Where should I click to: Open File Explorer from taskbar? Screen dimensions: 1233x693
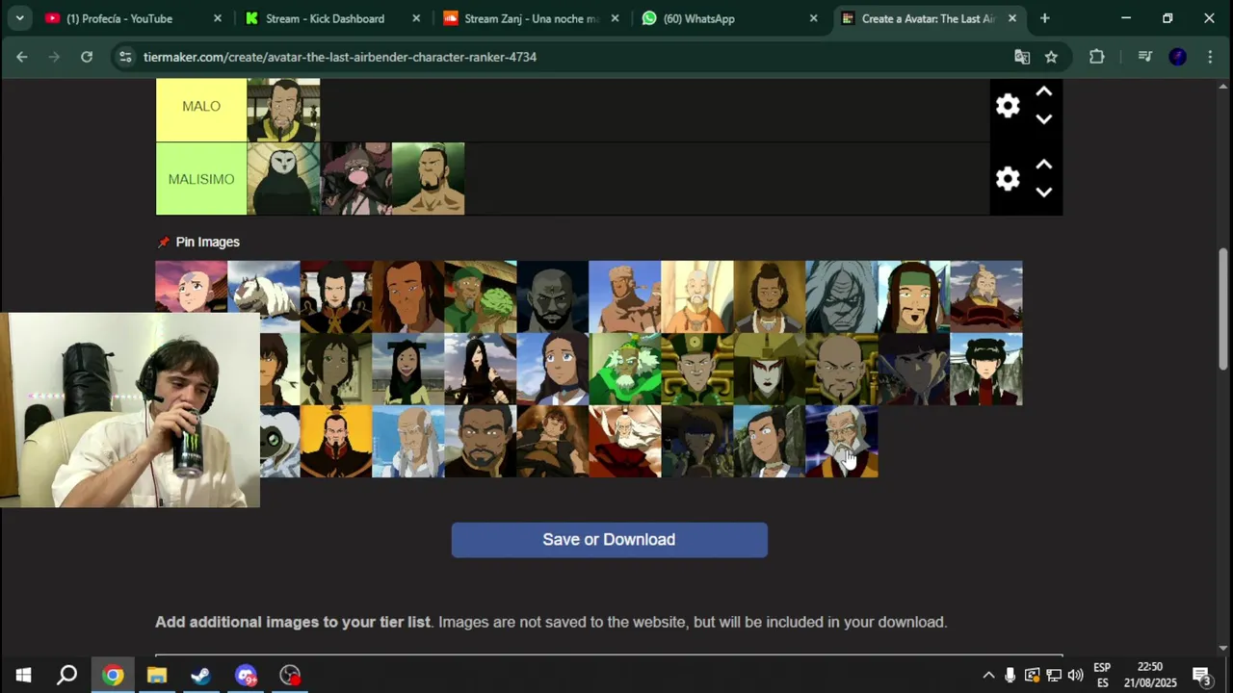157,675
